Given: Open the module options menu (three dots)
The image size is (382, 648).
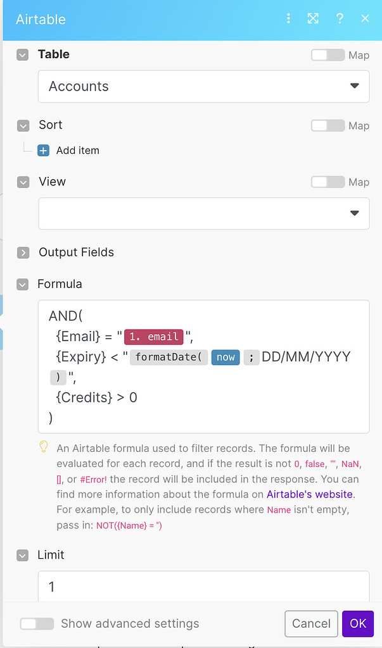Looking at the screenshot, I should pyautogui.click(x=288, y=19).
